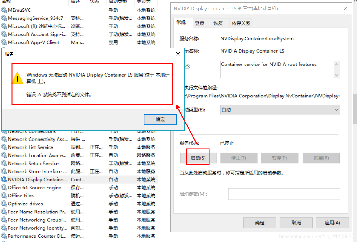Click the Network Location Awareness gear icon
The image size is (357, 242).
pyautogui.click(x=4, y=155)
